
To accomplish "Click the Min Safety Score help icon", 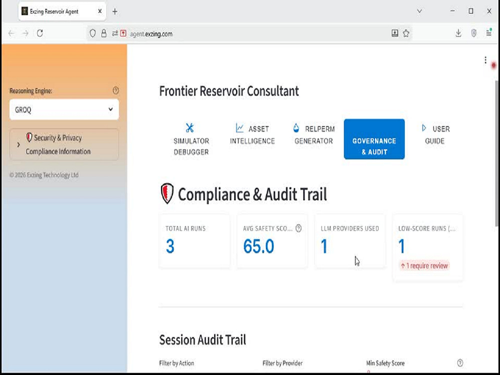I will pos(460,363).
